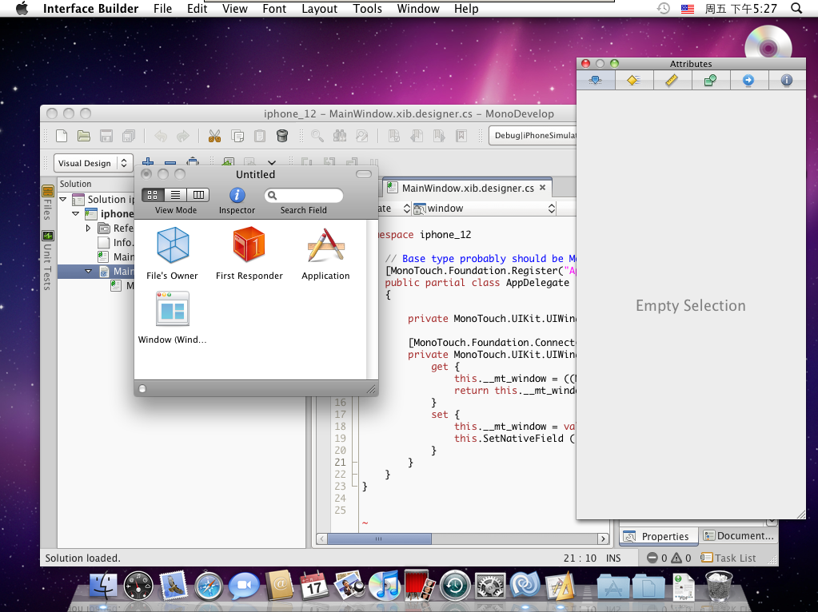
Task: Open the Attributes inspector tab icon
Action: coord(595,80)
